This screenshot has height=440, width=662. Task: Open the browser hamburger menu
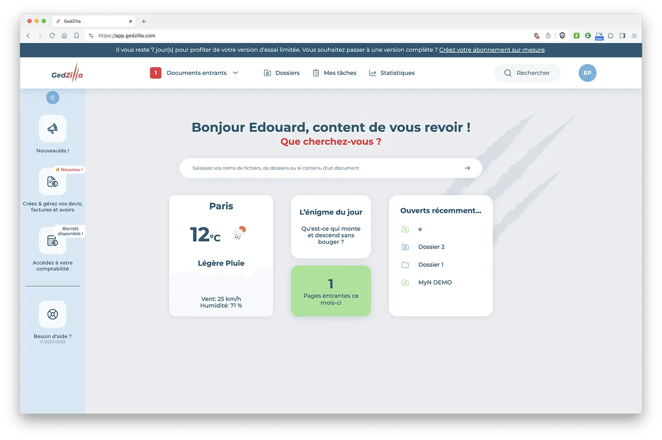(634, 36)
